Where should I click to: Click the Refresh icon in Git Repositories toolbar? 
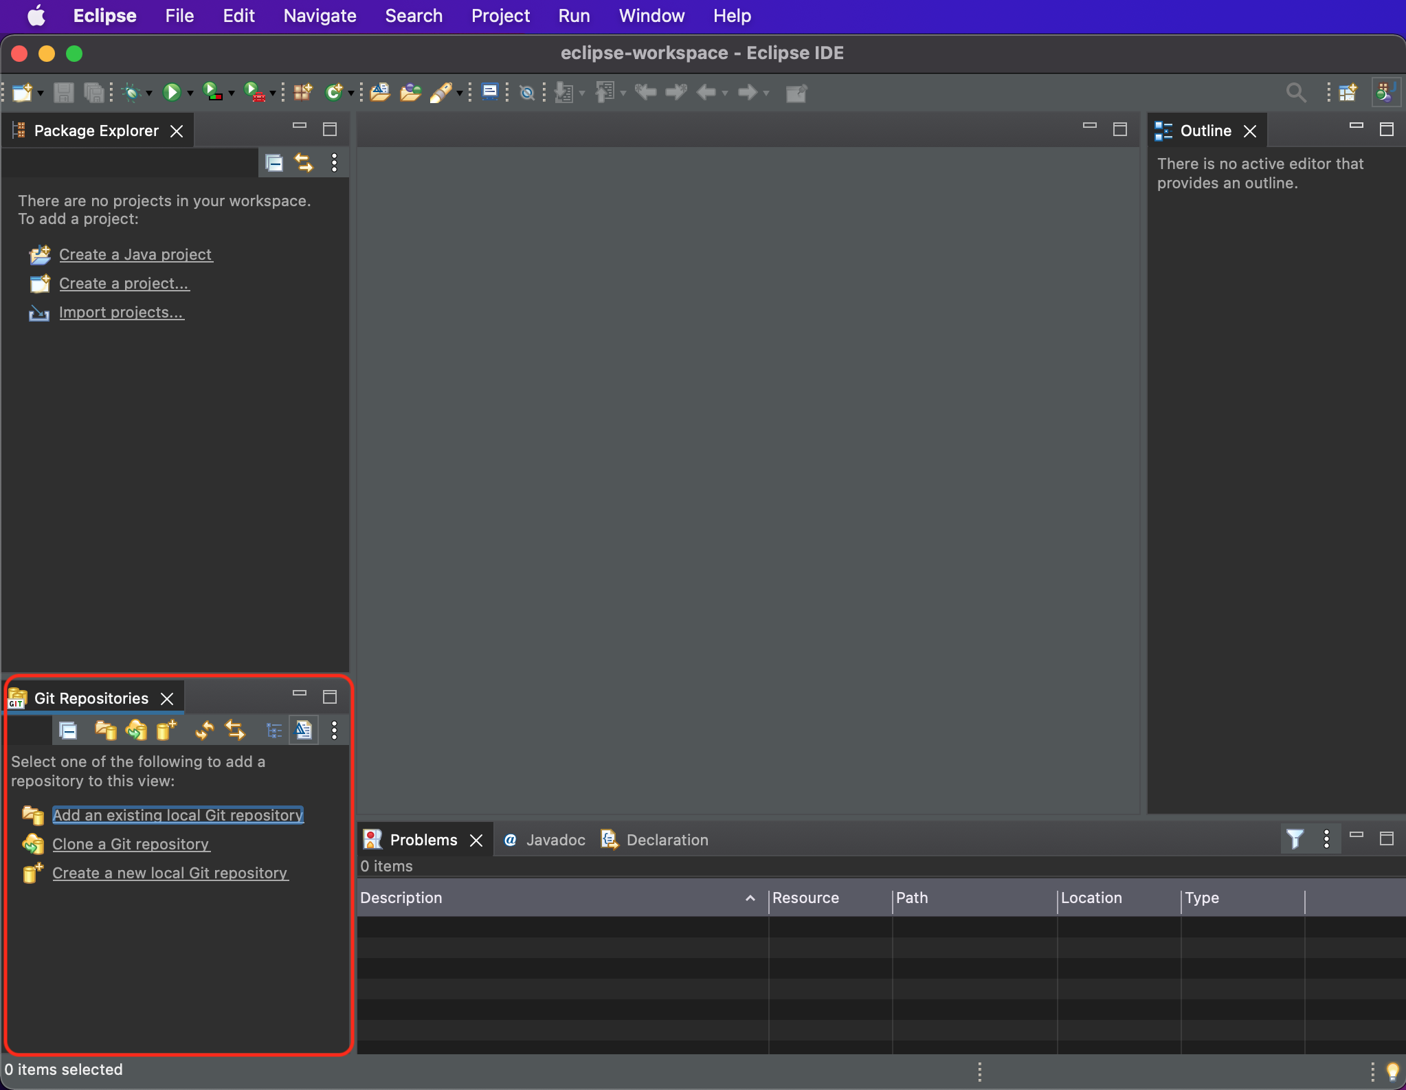click(204, 730)
